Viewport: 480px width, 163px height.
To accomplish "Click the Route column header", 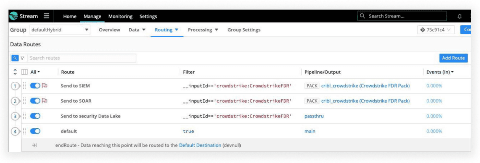I will coord(68,72).
